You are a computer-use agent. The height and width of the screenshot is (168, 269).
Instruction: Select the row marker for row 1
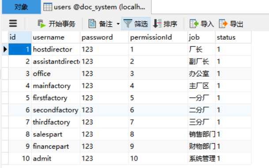click(x=5, y=49)
